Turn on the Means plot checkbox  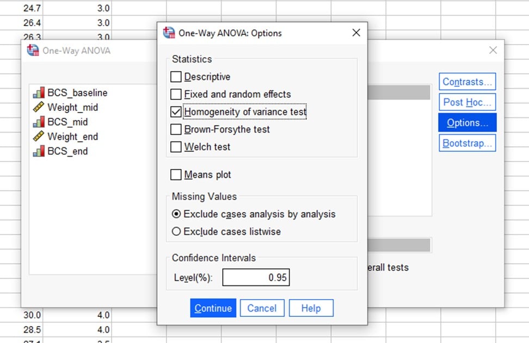coord(176,175)
